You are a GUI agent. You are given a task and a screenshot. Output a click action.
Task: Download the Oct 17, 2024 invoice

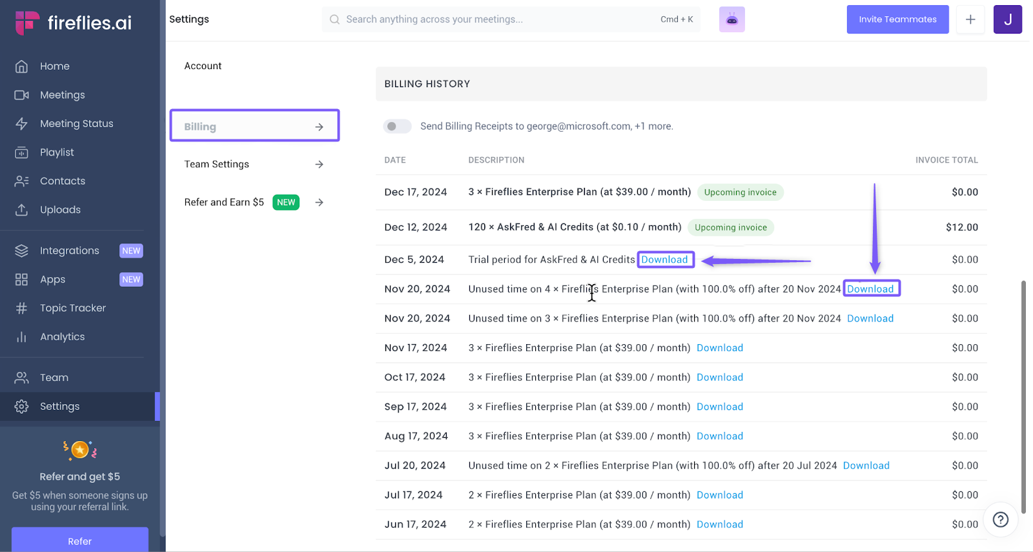pos(719,378)
